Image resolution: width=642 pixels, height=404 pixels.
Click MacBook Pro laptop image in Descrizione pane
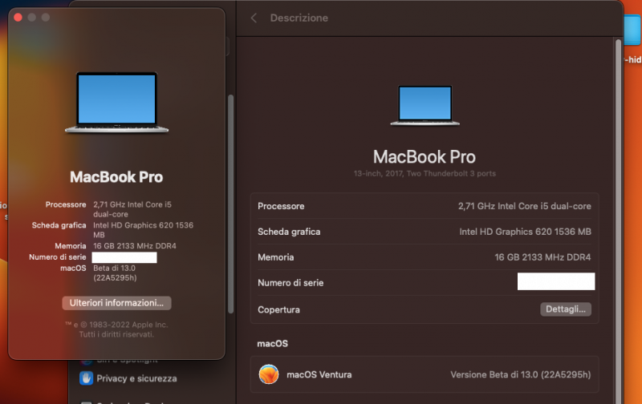(425, 106)
